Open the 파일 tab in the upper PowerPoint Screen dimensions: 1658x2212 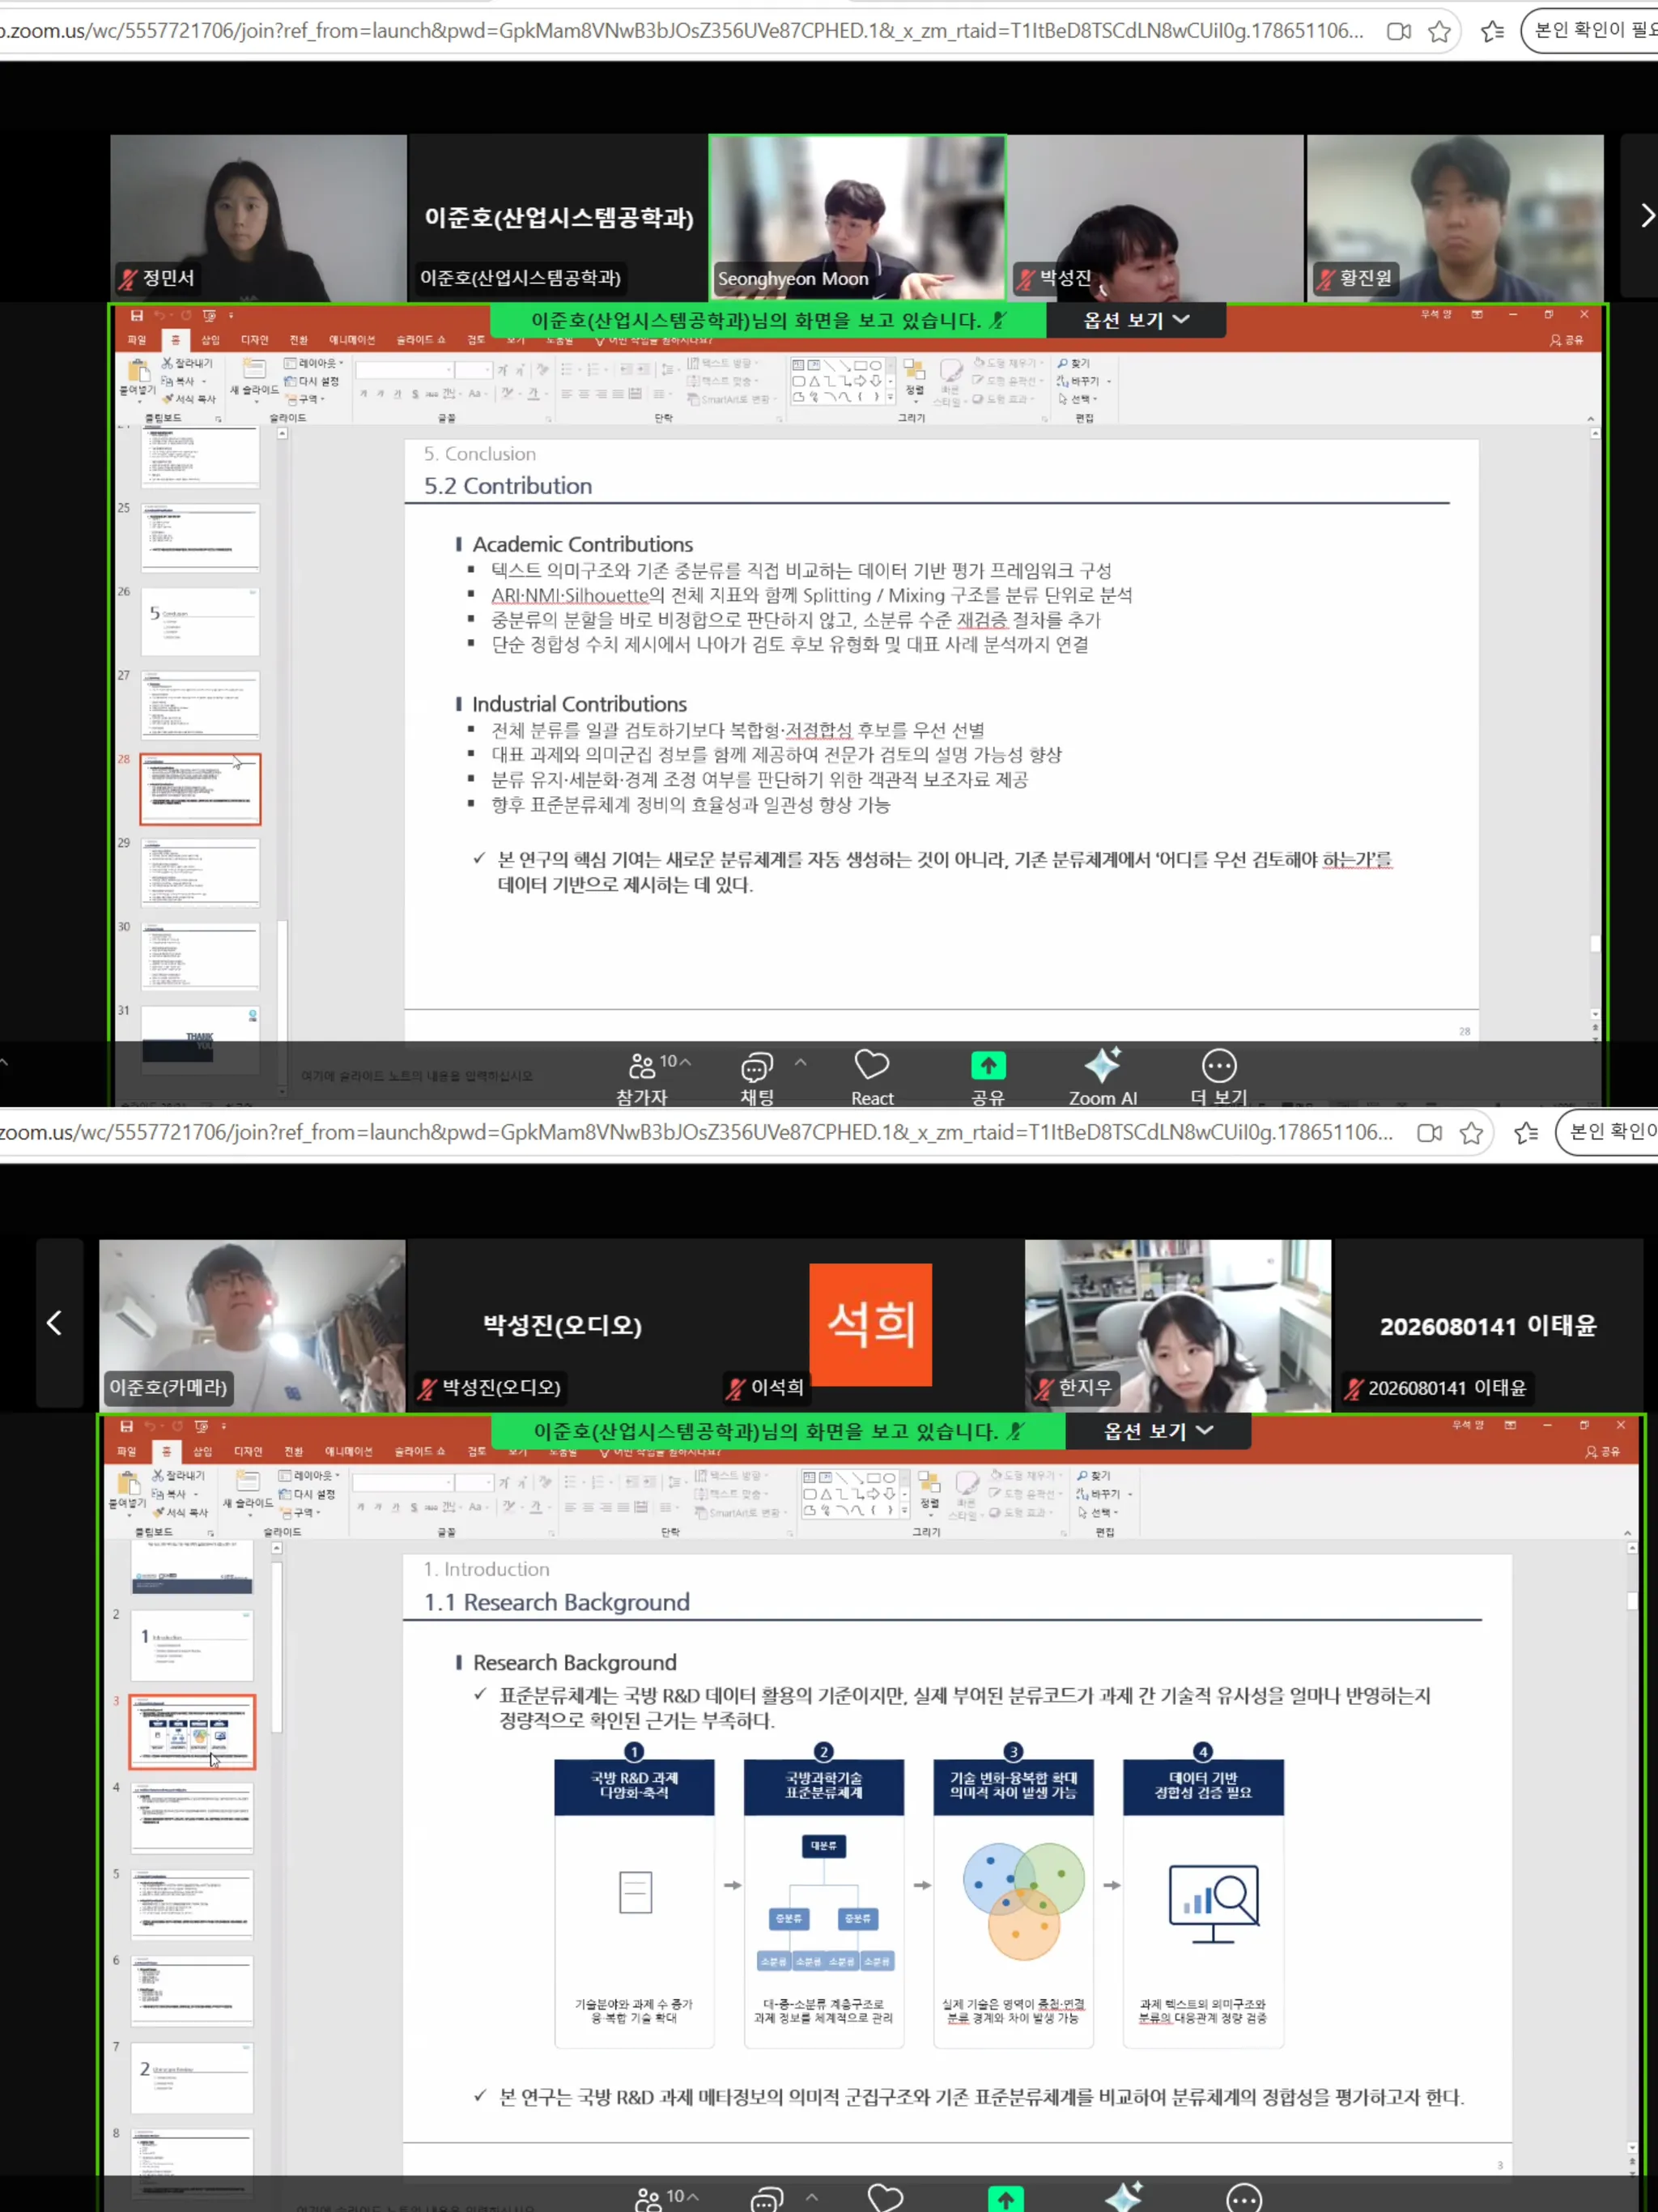click(137, 340)
